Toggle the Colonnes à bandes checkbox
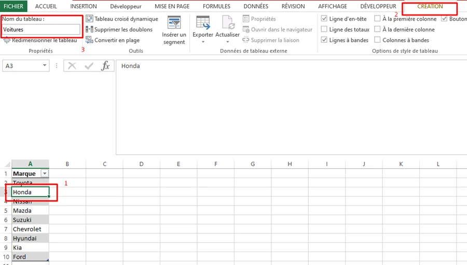The width and height of the screenshot is (467, 265). coord(378,40)
